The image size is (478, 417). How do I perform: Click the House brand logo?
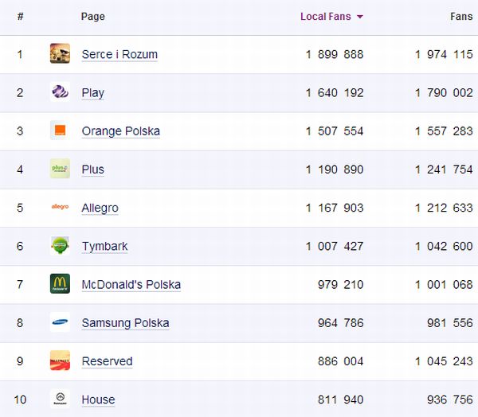[x=60, y=399]
